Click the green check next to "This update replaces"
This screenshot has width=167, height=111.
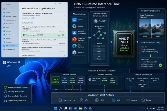(24, 35)
